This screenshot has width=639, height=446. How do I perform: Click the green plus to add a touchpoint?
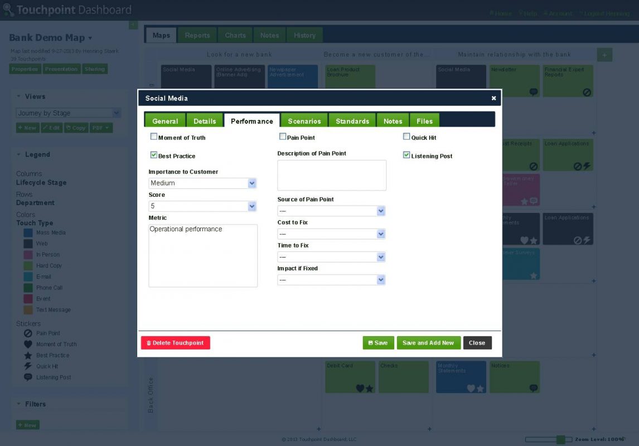(x=604, y=54)
